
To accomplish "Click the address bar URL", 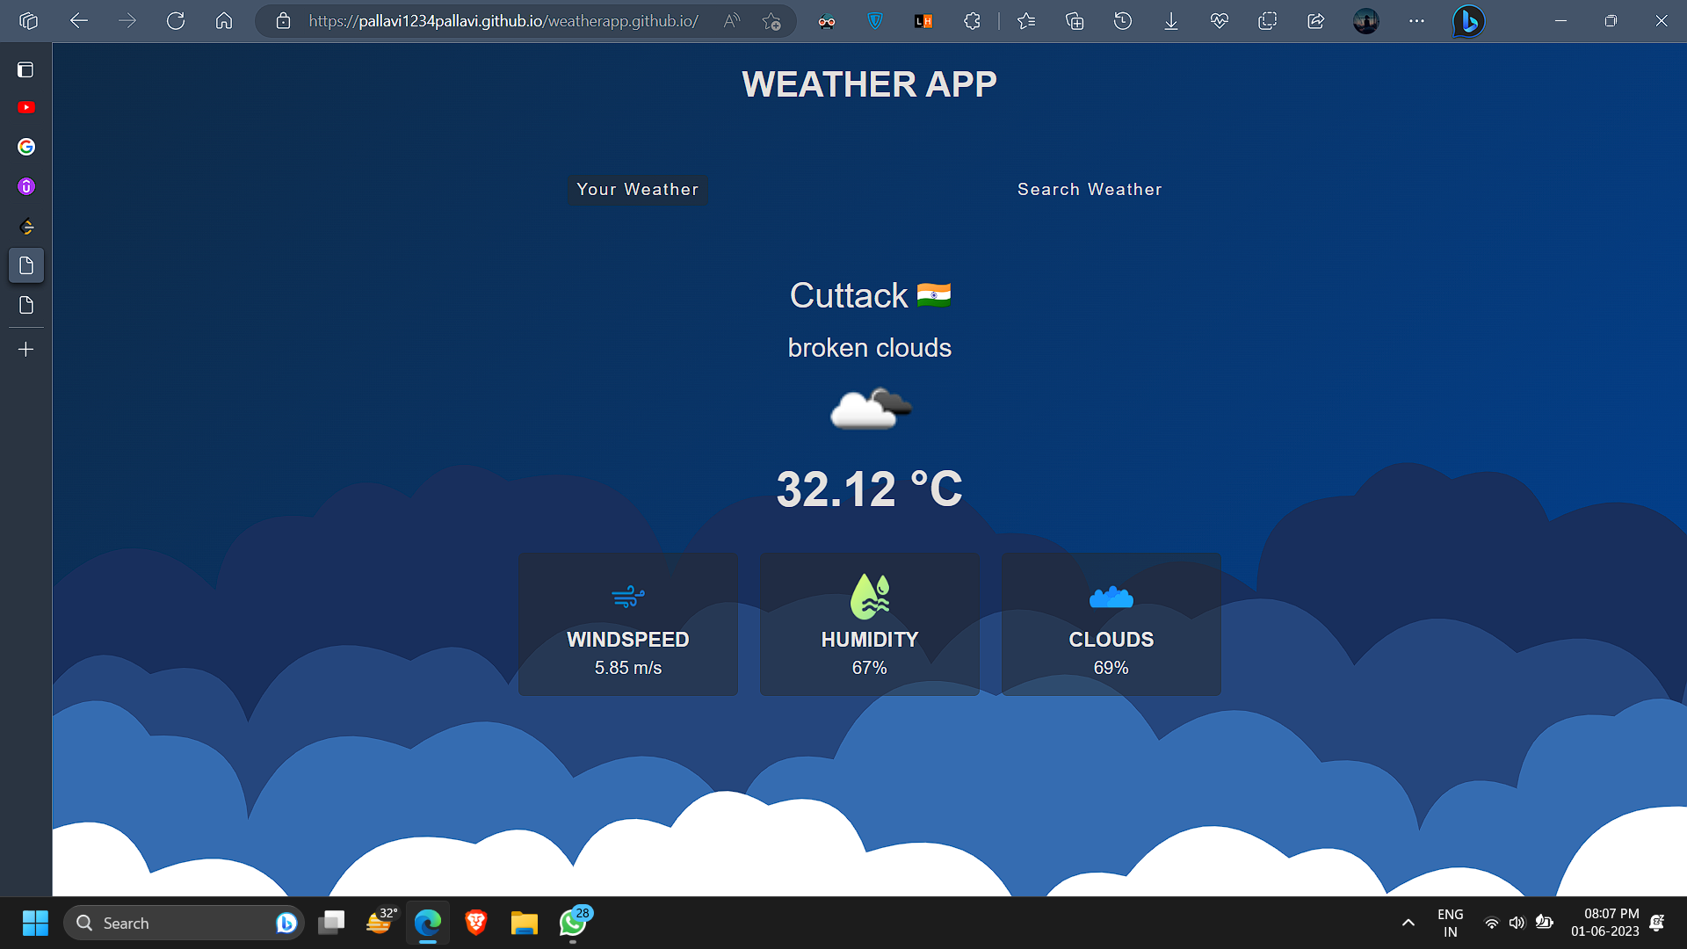I will [503, 21].
